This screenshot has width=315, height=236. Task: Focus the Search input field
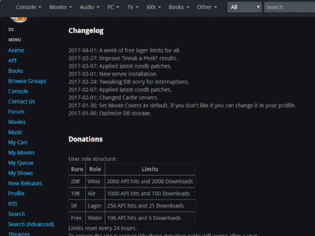(289, 7)
